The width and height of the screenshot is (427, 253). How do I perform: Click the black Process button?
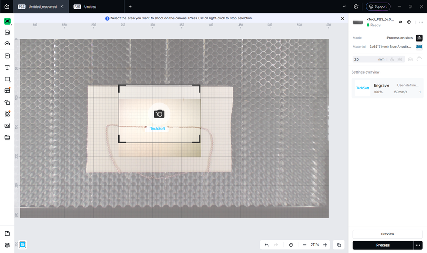(383, 245)
